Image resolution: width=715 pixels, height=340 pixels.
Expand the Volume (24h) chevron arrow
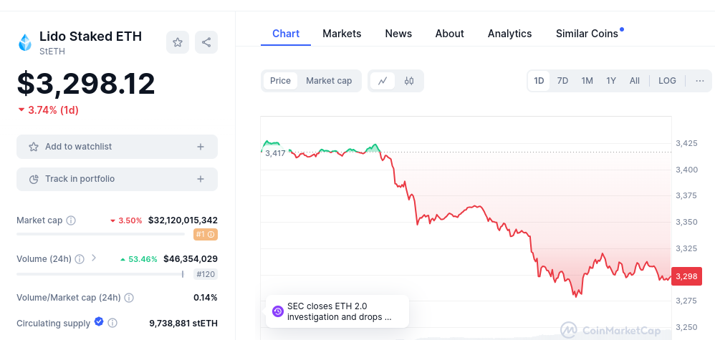[x=94, y=258]
